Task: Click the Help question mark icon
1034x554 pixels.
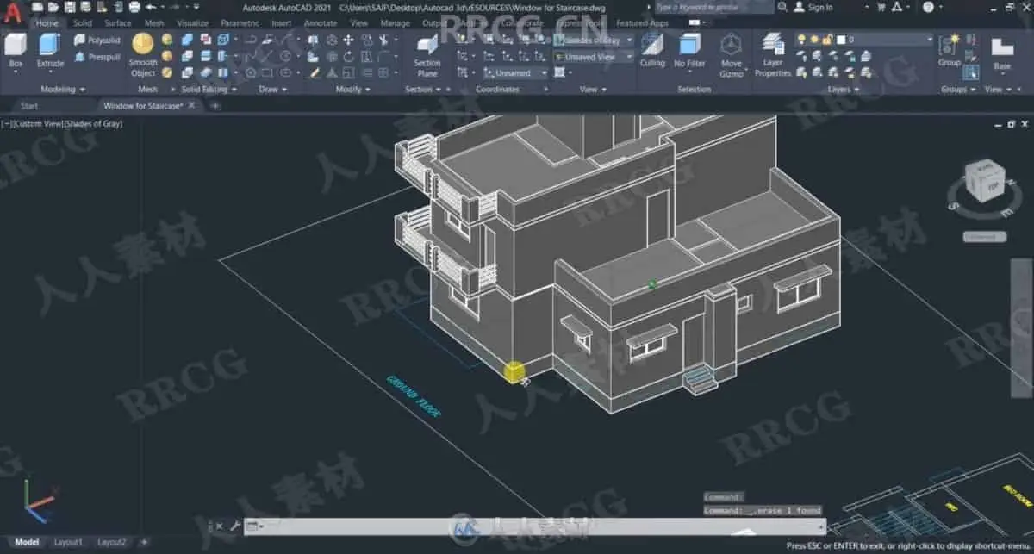Action: 928,7
